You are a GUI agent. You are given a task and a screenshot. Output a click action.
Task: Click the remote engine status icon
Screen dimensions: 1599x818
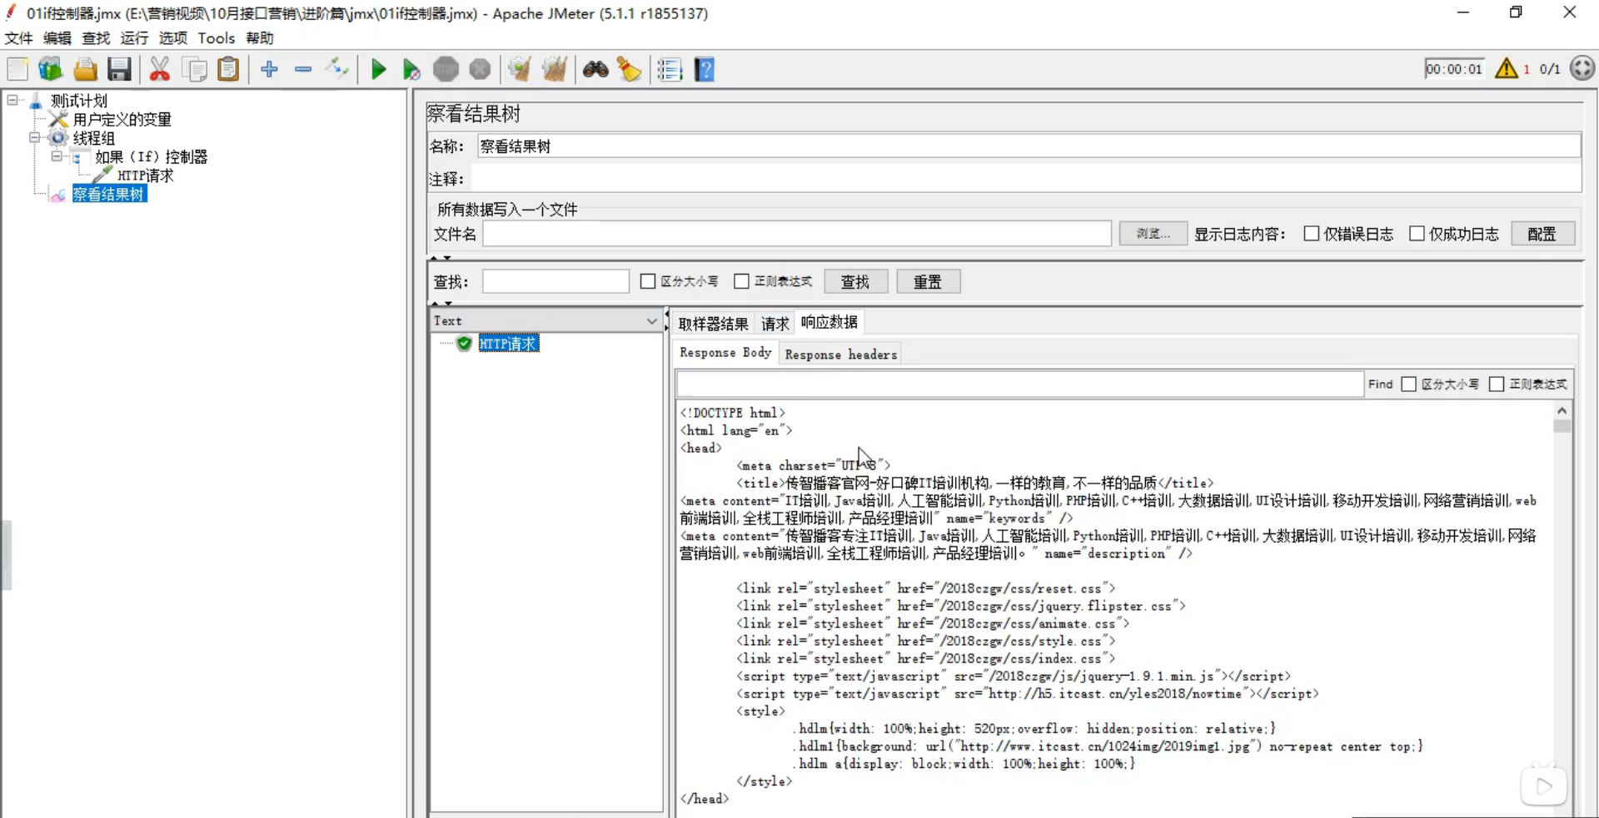coord(1582,68)
